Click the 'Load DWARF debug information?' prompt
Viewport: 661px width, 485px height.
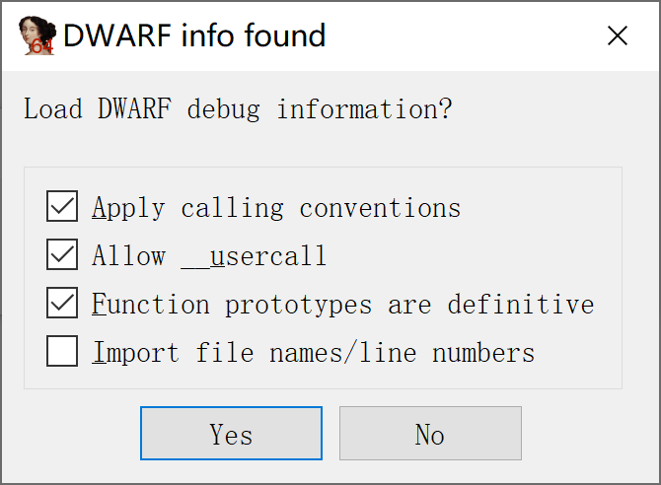238,108
